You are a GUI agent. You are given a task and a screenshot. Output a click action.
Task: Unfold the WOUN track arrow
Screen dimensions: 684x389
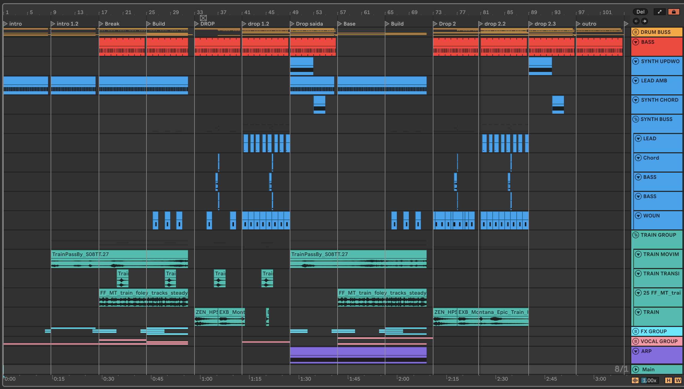tap(638, 216)
